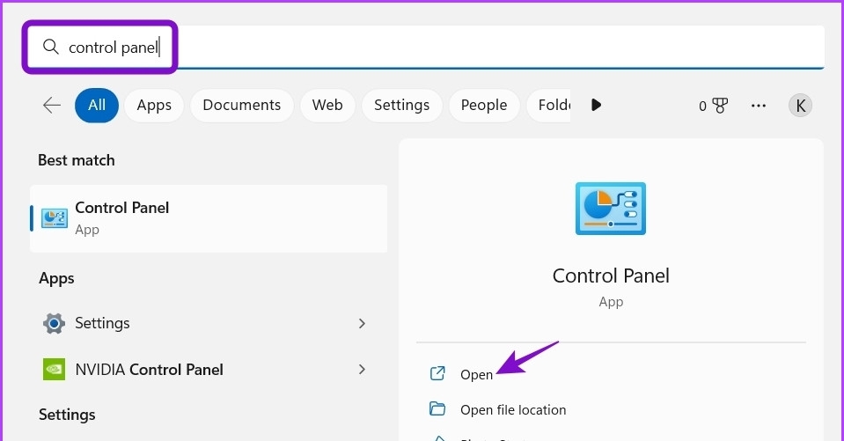The height and width of the screenshot is (441, 844).
Task: Click the search magnifier icon
Action: 50,47
